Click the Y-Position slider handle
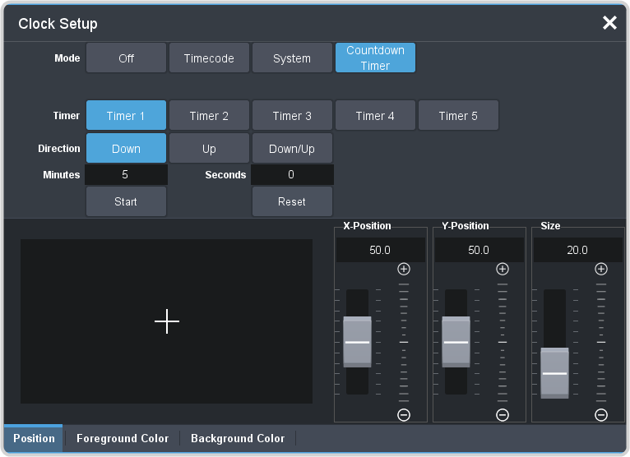The image size is (630, 457). pyautogui.click(x=456, y=342)
